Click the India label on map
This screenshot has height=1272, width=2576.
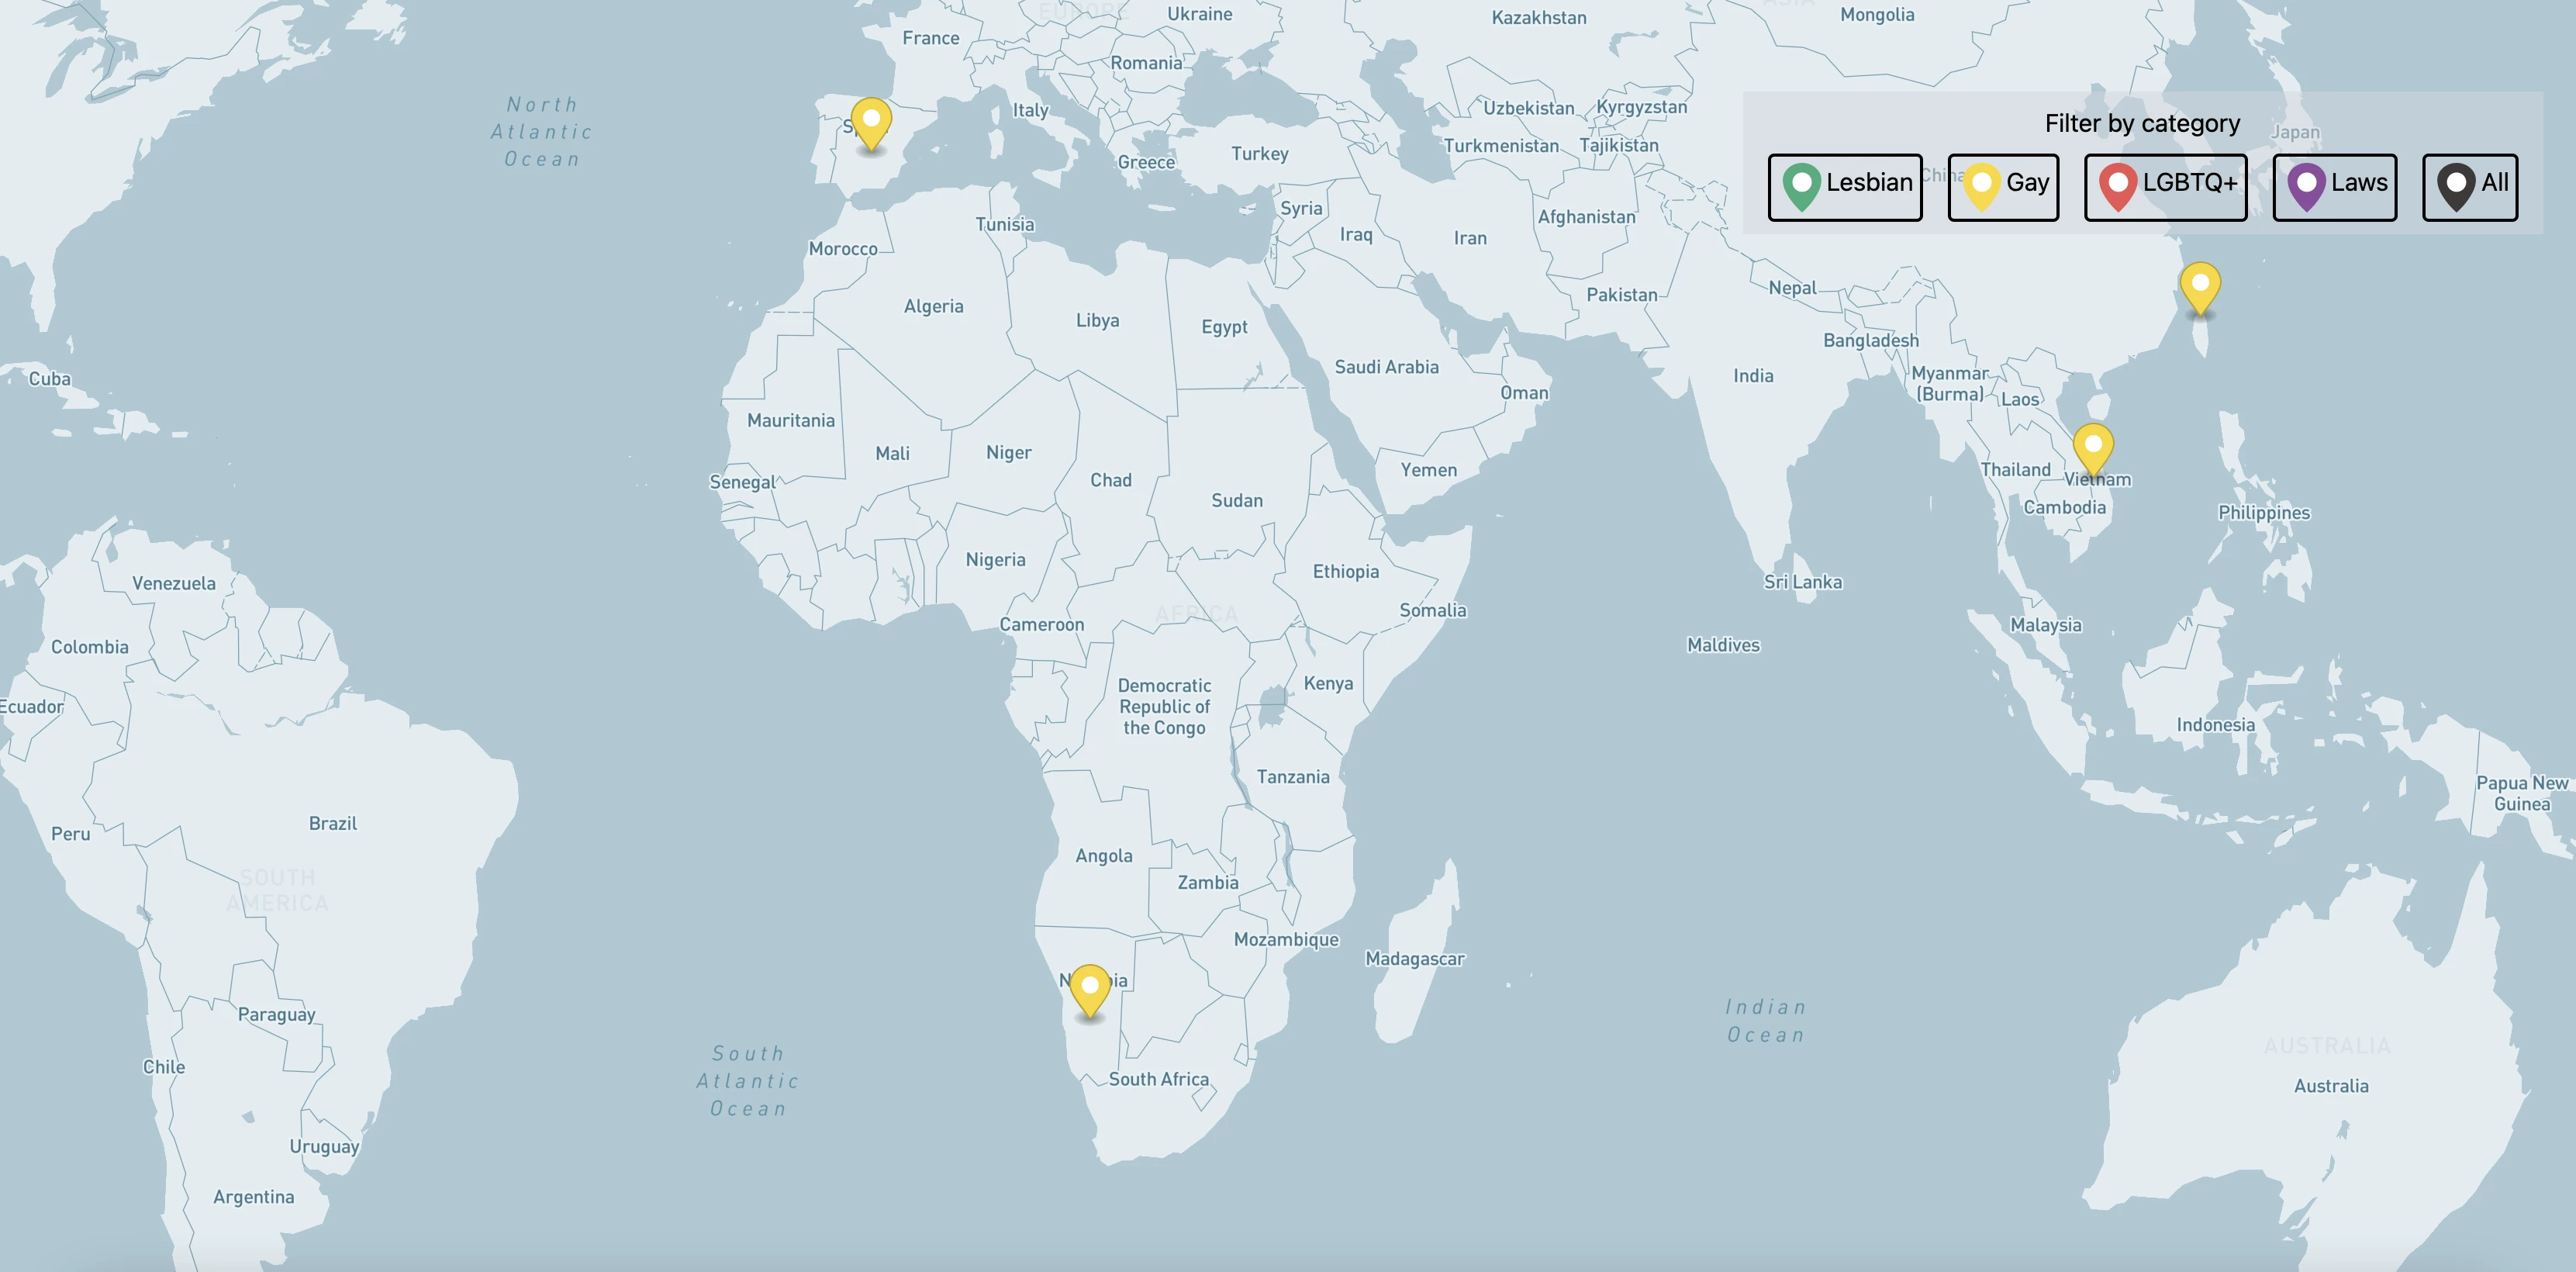[1752, 376]
